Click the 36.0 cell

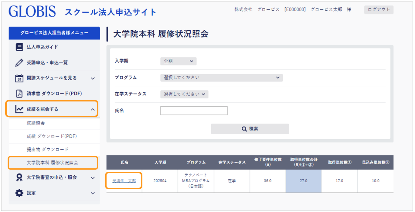coord(268,181)
